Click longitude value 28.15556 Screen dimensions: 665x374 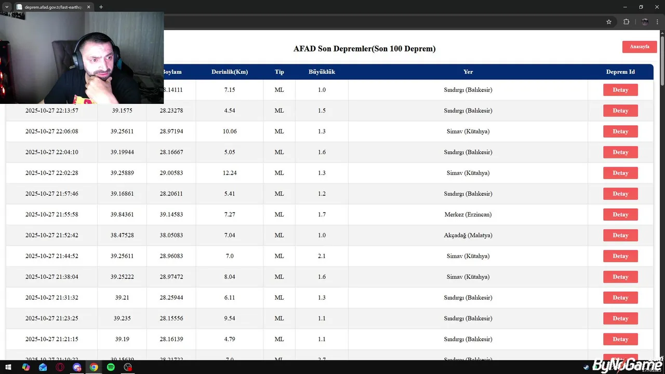click(171, 318)
